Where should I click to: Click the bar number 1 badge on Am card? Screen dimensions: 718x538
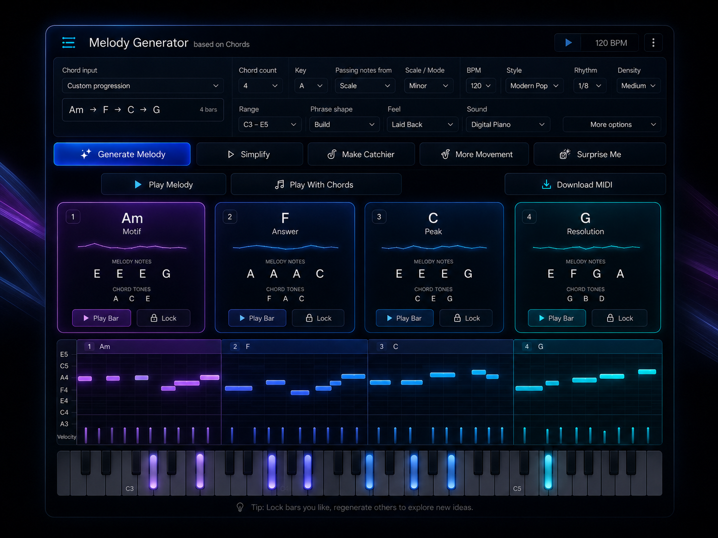point(73,216)
